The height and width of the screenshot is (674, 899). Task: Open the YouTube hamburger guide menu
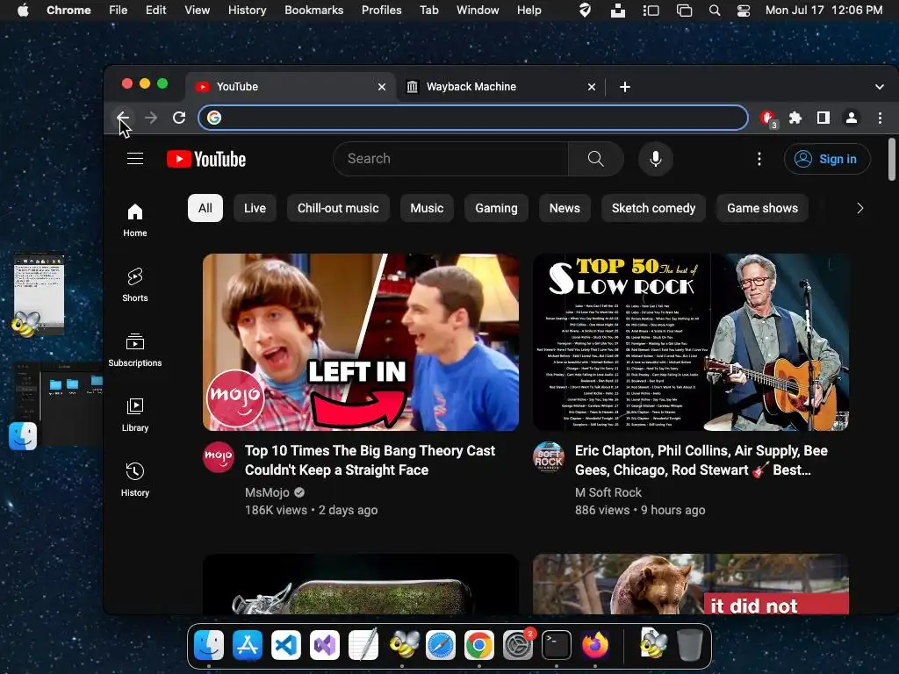[135, 159]
